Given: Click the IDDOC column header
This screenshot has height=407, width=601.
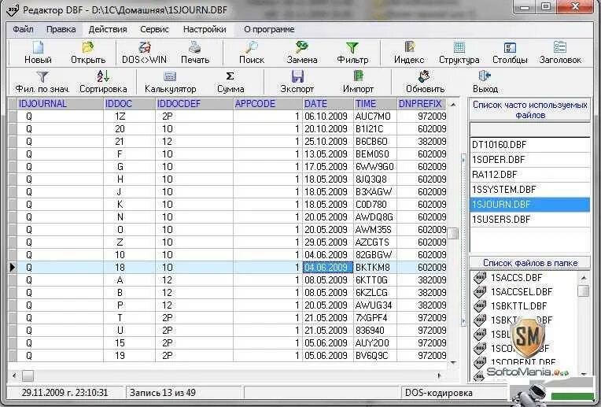Looking at the screenshot, I should click(x=130, y=104).
